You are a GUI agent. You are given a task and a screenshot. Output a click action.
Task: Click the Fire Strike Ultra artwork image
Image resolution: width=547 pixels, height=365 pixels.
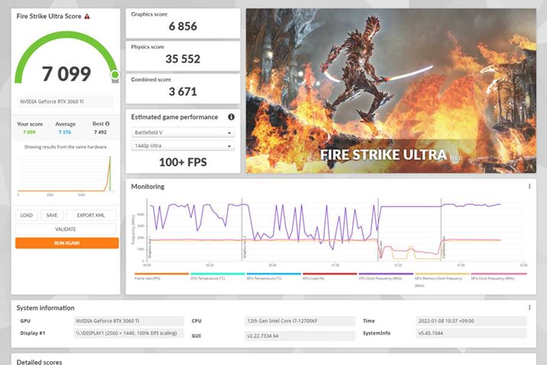[x=391, y=91]
